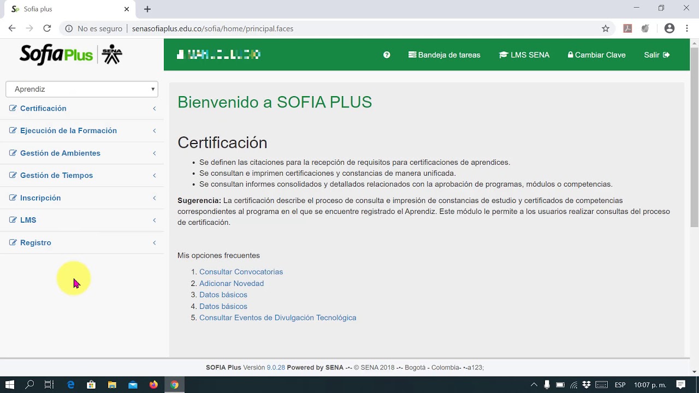The height and width of the screenshot is (393, 699).
Task: Open LMS SENA from the top bar
Action: [x=524, y=55]
